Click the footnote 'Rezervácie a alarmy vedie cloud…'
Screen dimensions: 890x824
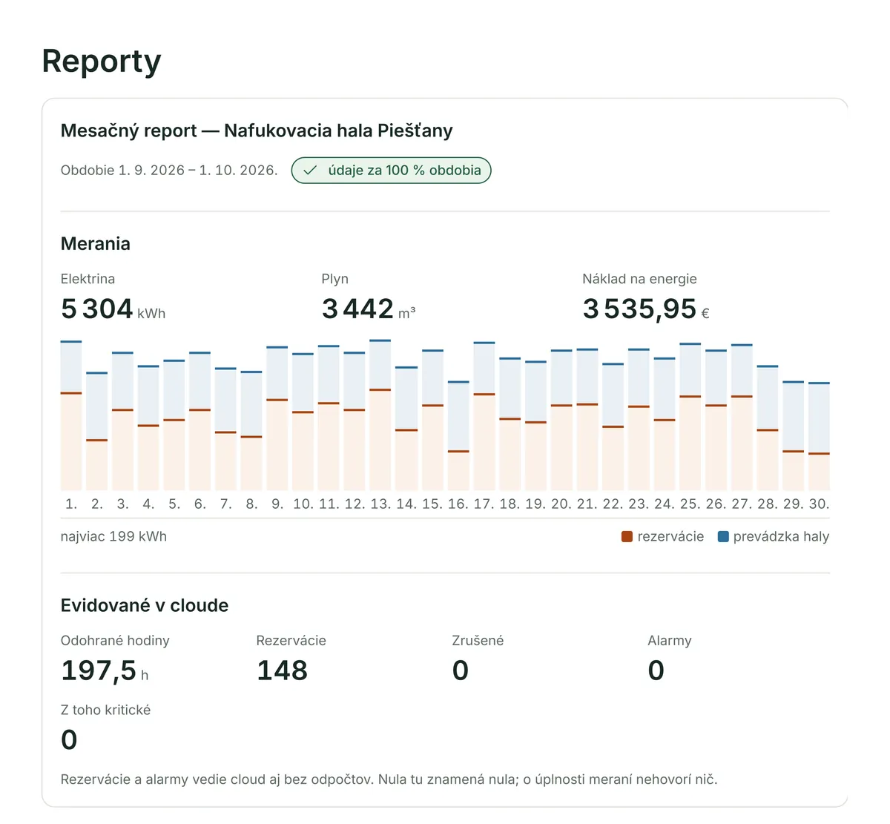[389, 779]
